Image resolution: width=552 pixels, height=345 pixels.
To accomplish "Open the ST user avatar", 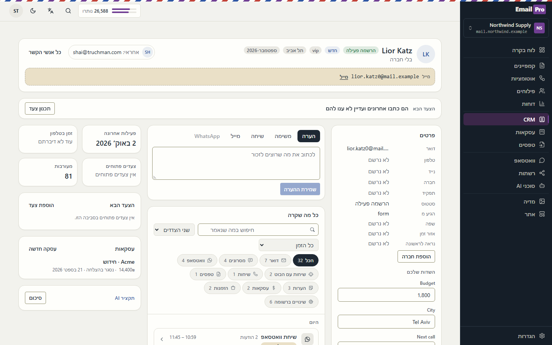I will [x=16, y=11].
